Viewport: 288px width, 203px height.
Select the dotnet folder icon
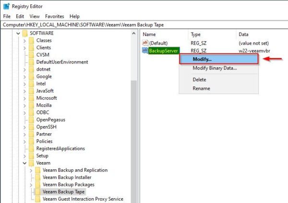pyautogui.click(x=31, y=69)
